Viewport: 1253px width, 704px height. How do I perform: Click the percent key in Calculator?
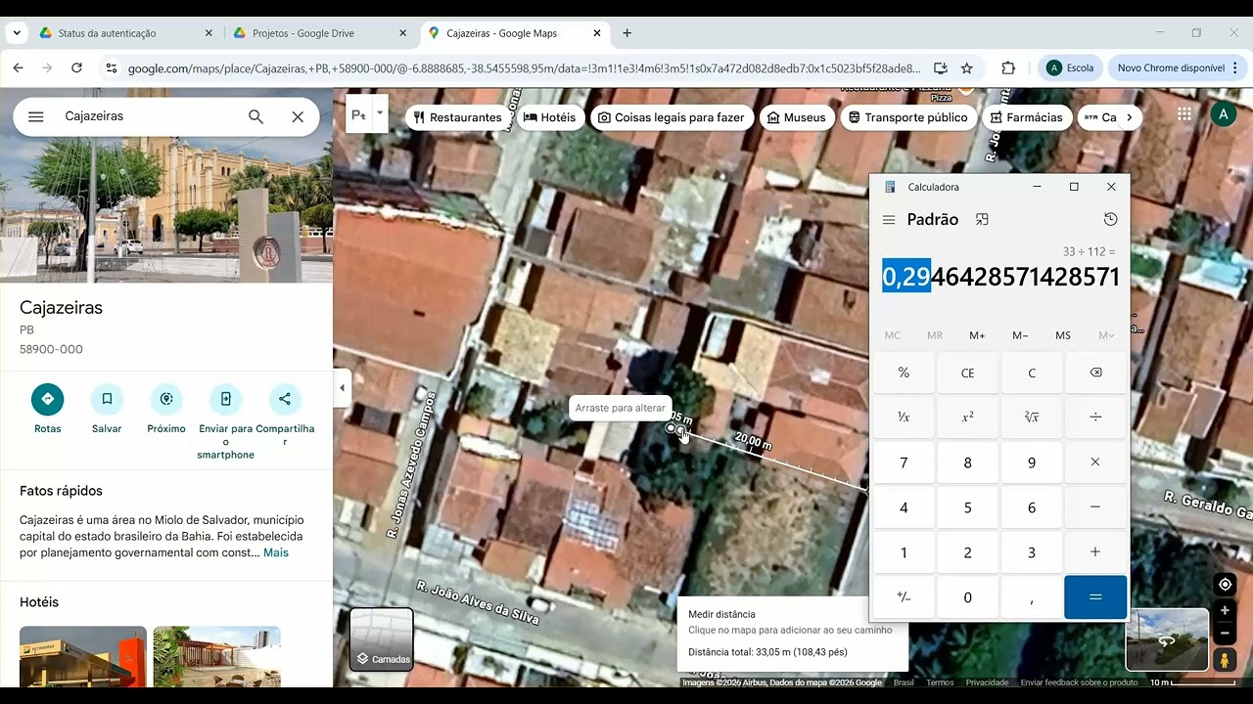point(904,373)
